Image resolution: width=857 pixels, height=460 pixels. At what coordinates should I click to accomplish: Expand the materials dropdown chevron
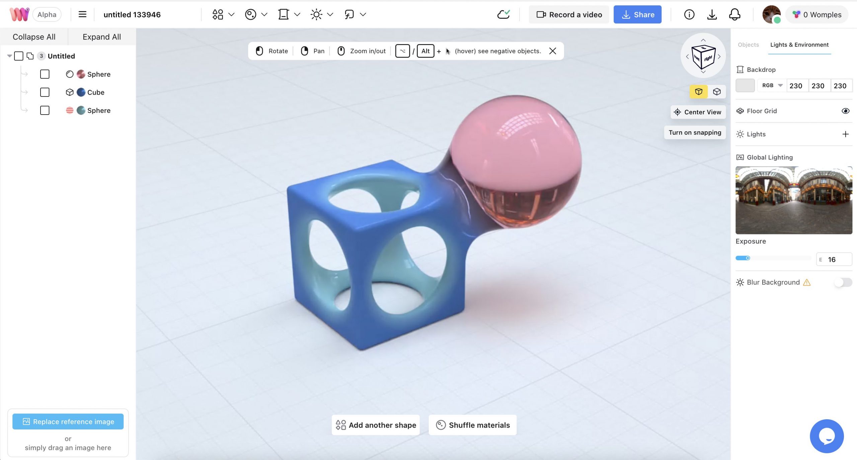(x=264, y=14)
